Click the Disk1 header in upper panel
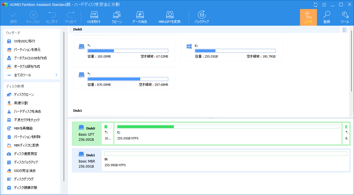This screenshot has height=195, width=354. tap(78, 111)
